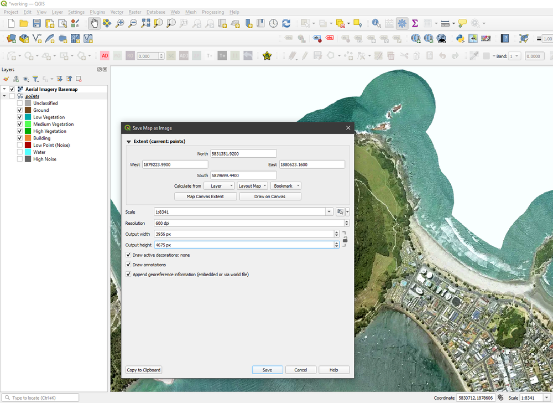This screenshot has height=403, width=553.
Task: Enable the Water class checkbox
Action: [20, 152]
